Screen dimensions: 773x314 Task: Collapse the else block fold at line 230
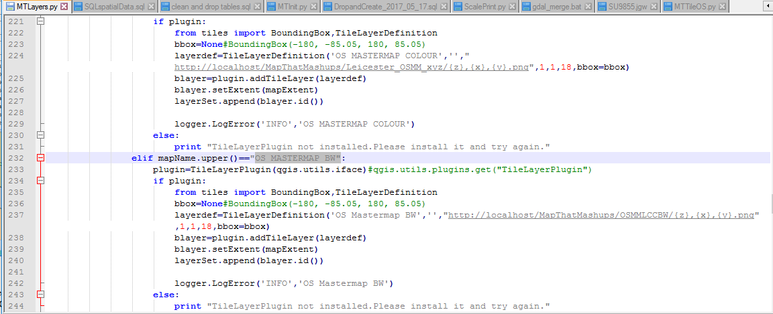pyautogui.click(x=41, y=135)
